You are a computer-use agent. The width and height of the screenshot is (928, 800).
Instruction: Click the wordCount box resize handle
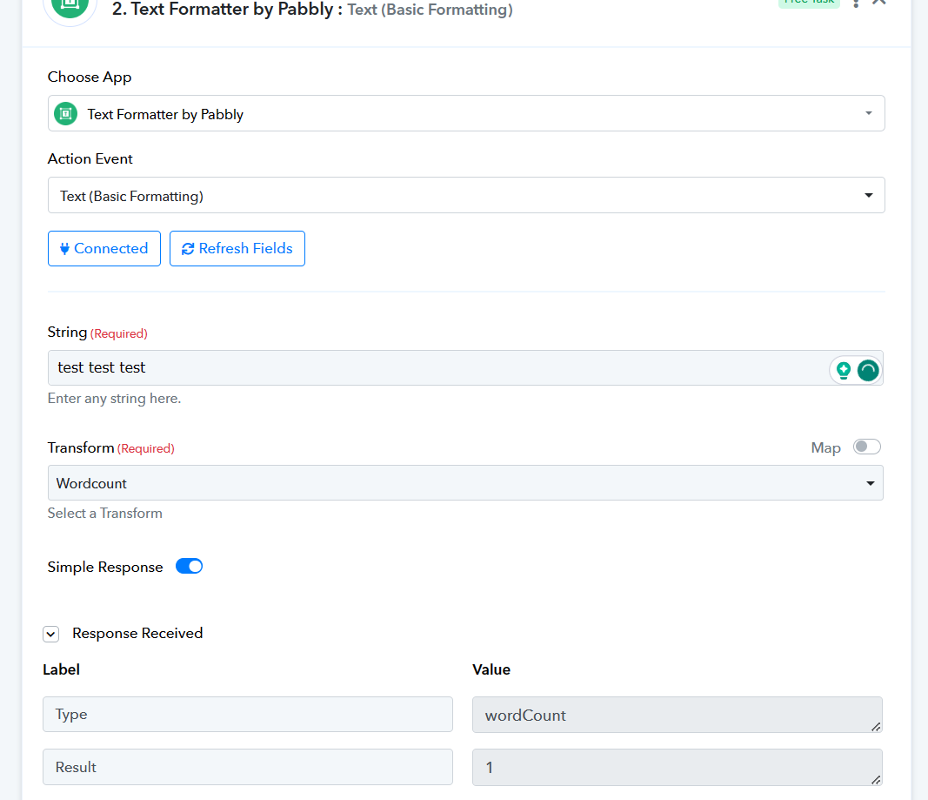tap(876, 727)
